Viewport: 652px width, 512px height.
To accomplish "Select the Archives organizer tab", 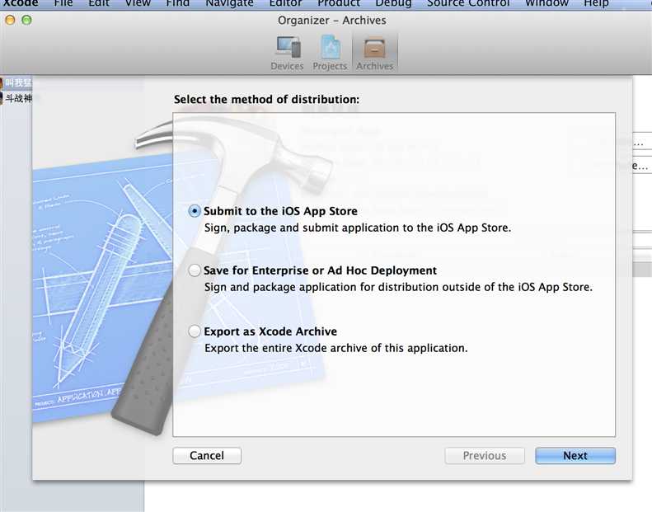I will click(x=375, y=54).
